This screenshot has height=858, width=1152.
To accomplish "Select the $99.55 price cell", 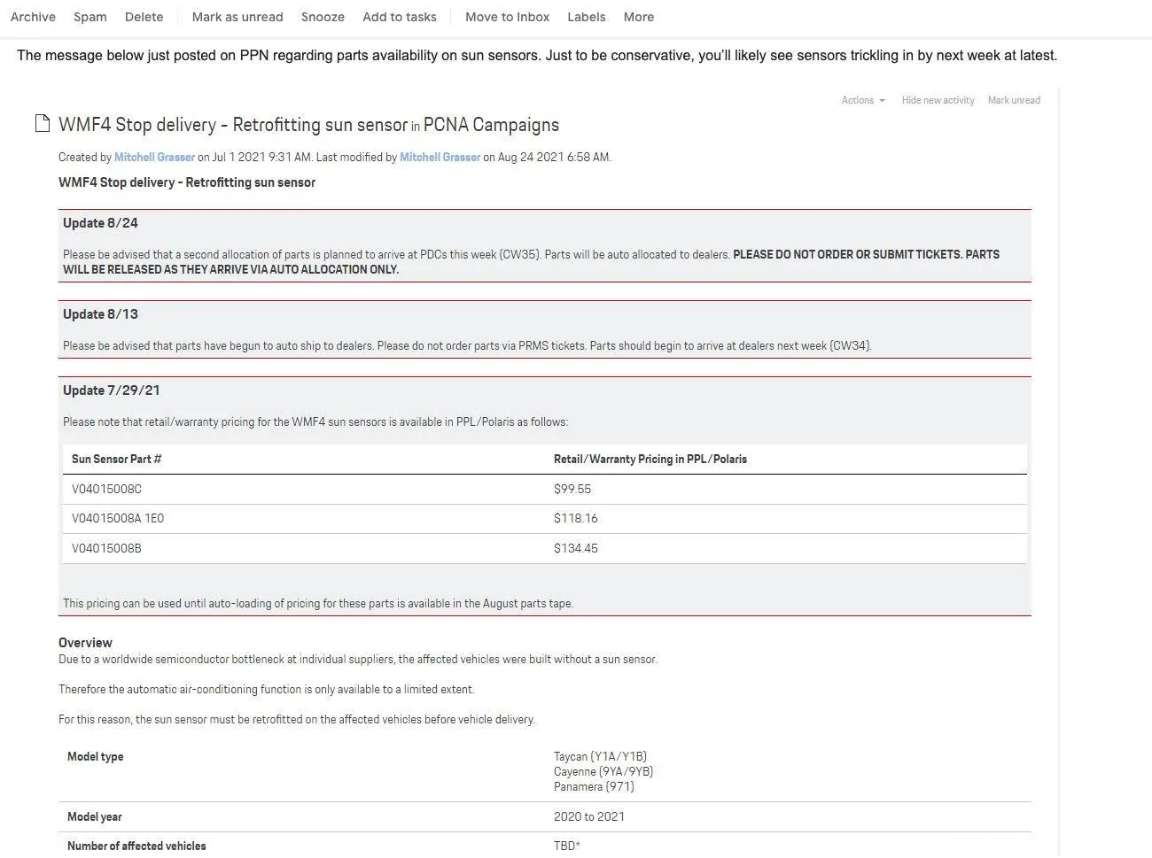I will 572,489.
